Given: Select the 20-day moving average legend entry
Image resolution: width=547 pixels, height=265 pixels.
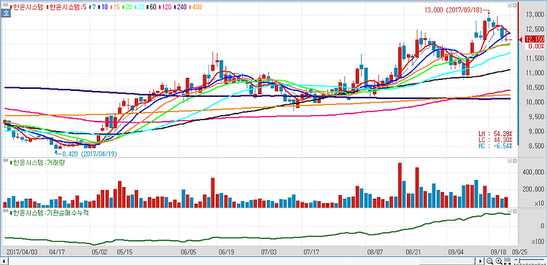Looking at the screenshot, I should [127, 7].
